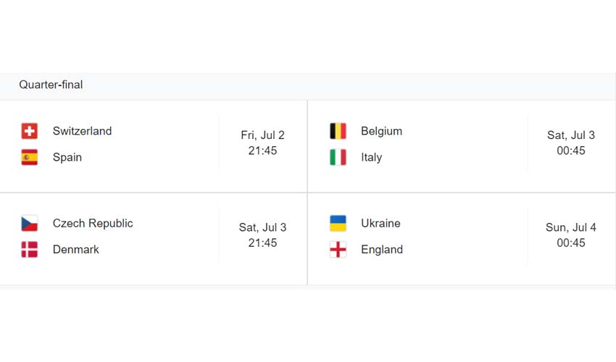Click the Ukraine flag icon
This screenshot has width=616, height=362.
point(338,223)
